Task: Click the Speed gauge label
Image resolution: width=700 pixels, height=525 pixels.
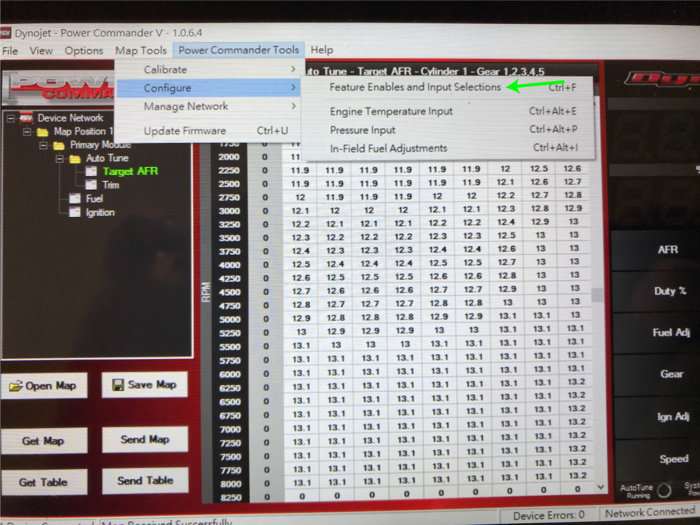Action: pos(674,459)
